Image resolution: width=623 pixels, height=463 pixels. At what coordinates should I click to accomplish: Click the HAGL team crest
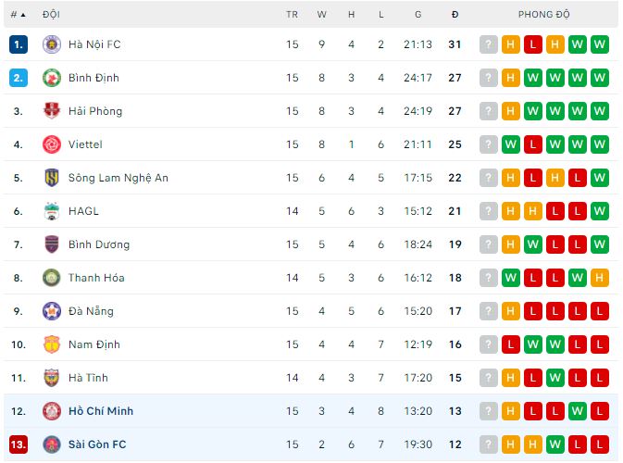52,211
